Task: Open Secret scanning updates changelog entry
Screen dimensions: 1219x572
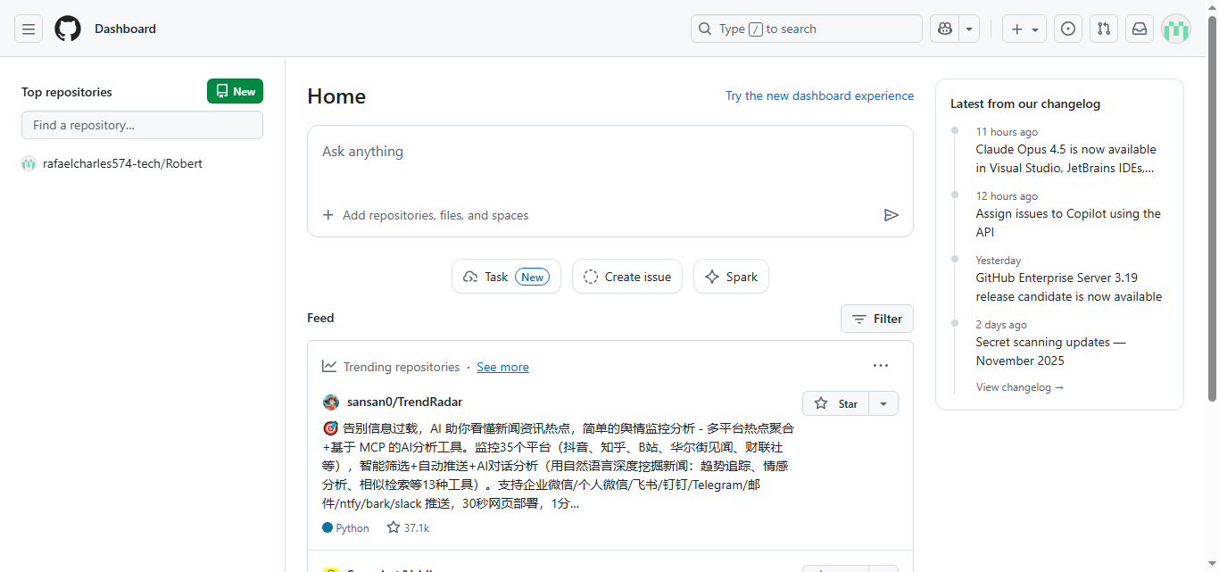Action: coord(1050,351)
